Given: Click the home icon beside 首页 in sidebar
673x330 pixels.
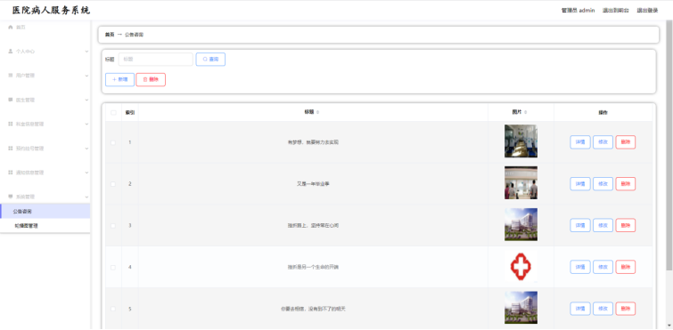Looking at the screenshot, I should point(11,27).
